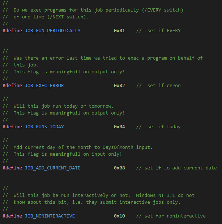This screenshot has width=222, height=224.
Task: Click the 0x10 hex value
Action: click(119, 216)
